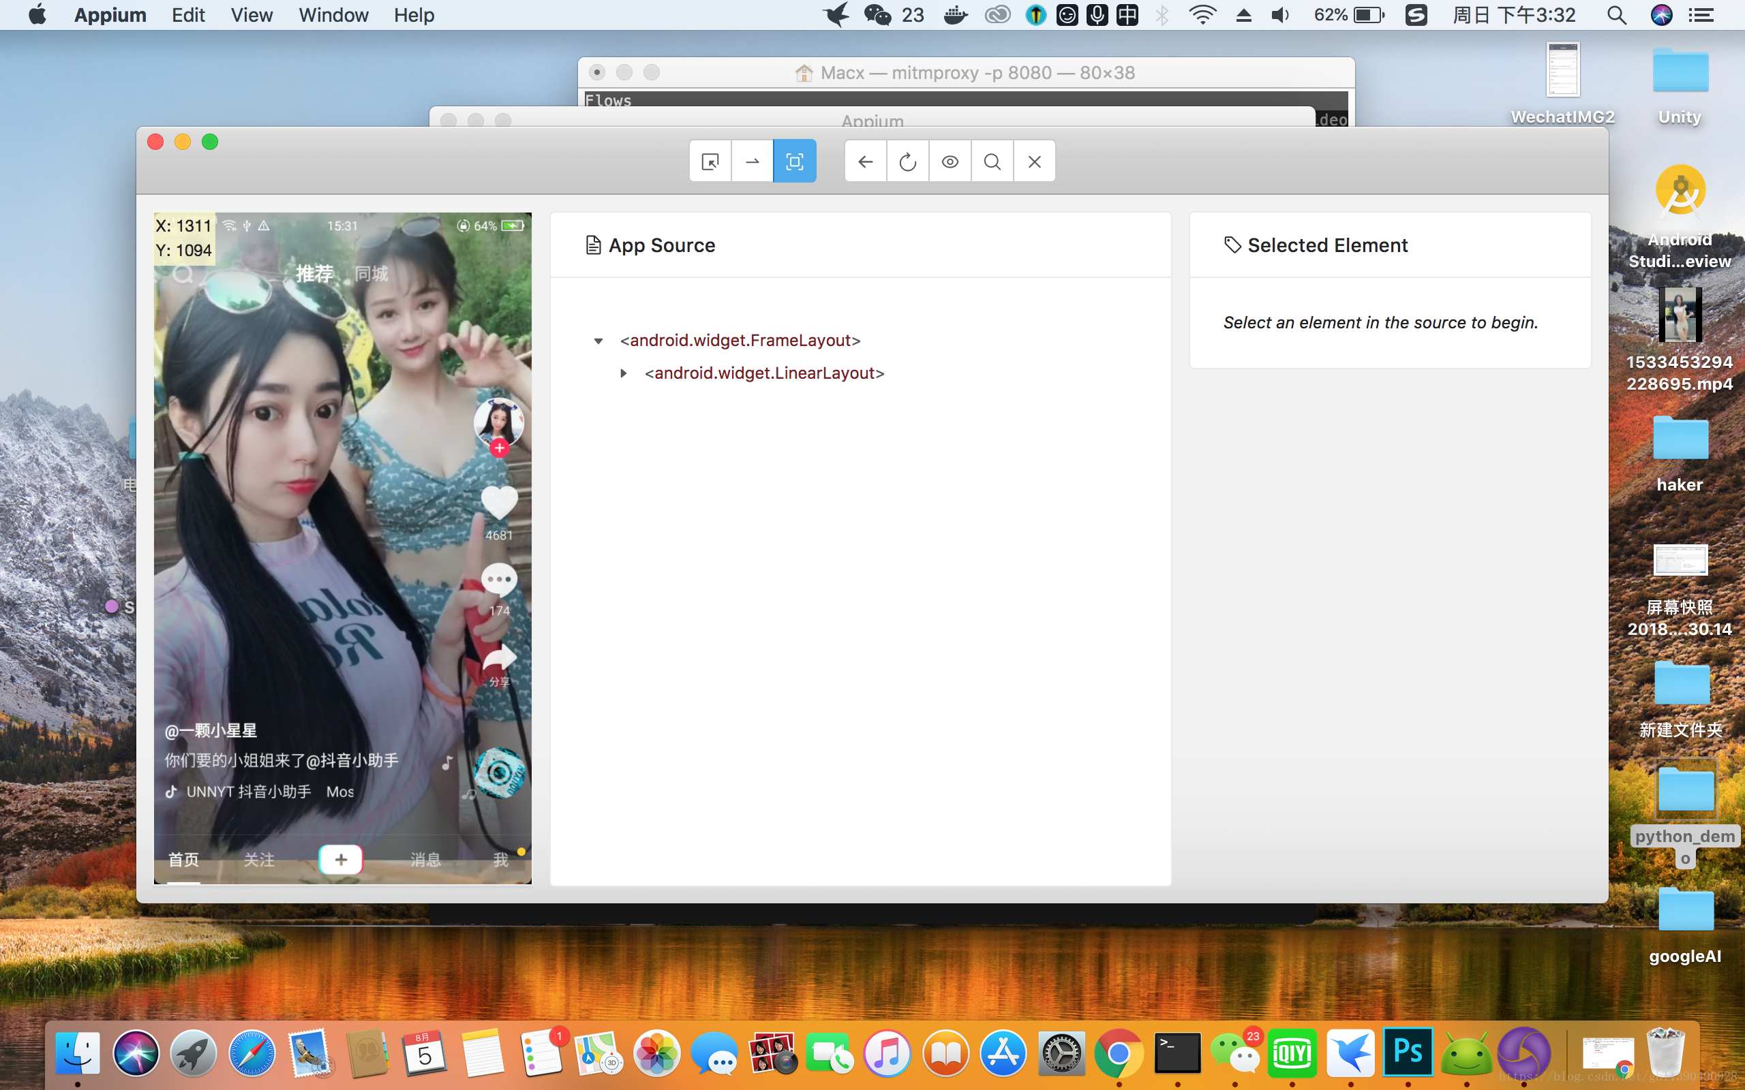Screen dimensions: 1745x1090
Task: Select the android.widget.LinearLayout source element
Action: click(x=764, y=373)
